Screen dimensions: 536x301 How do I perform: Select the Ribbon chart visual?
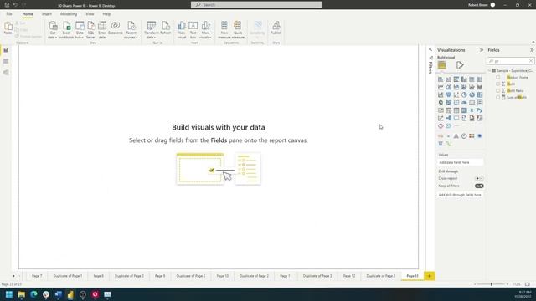[x=480, y=87]
